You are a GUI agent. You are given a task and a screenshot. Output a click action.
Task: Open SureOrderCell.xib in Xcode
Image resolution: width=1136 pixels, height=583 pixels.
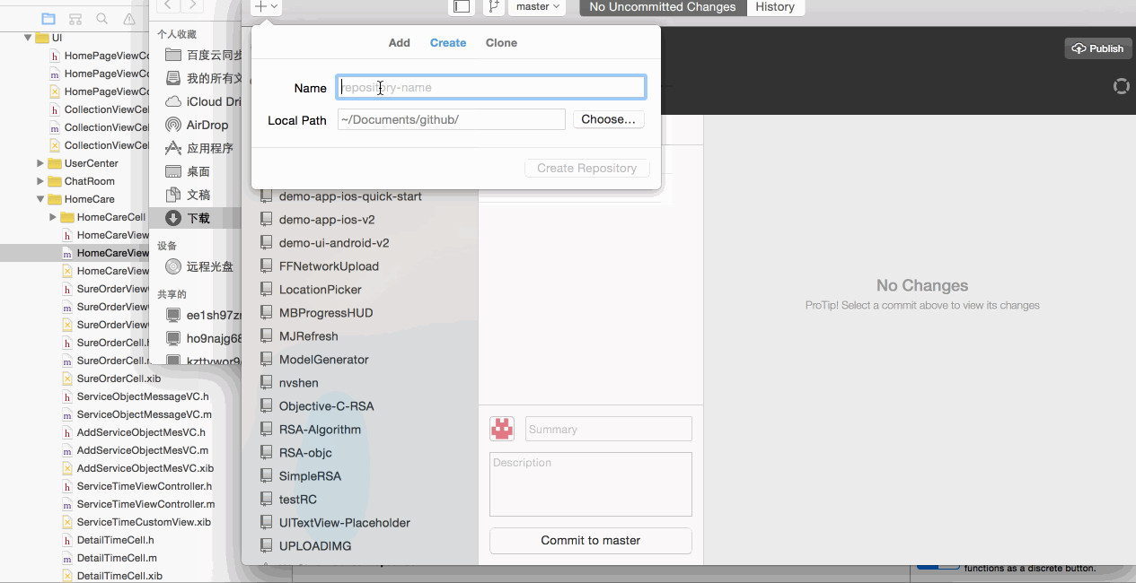[119, 379]
